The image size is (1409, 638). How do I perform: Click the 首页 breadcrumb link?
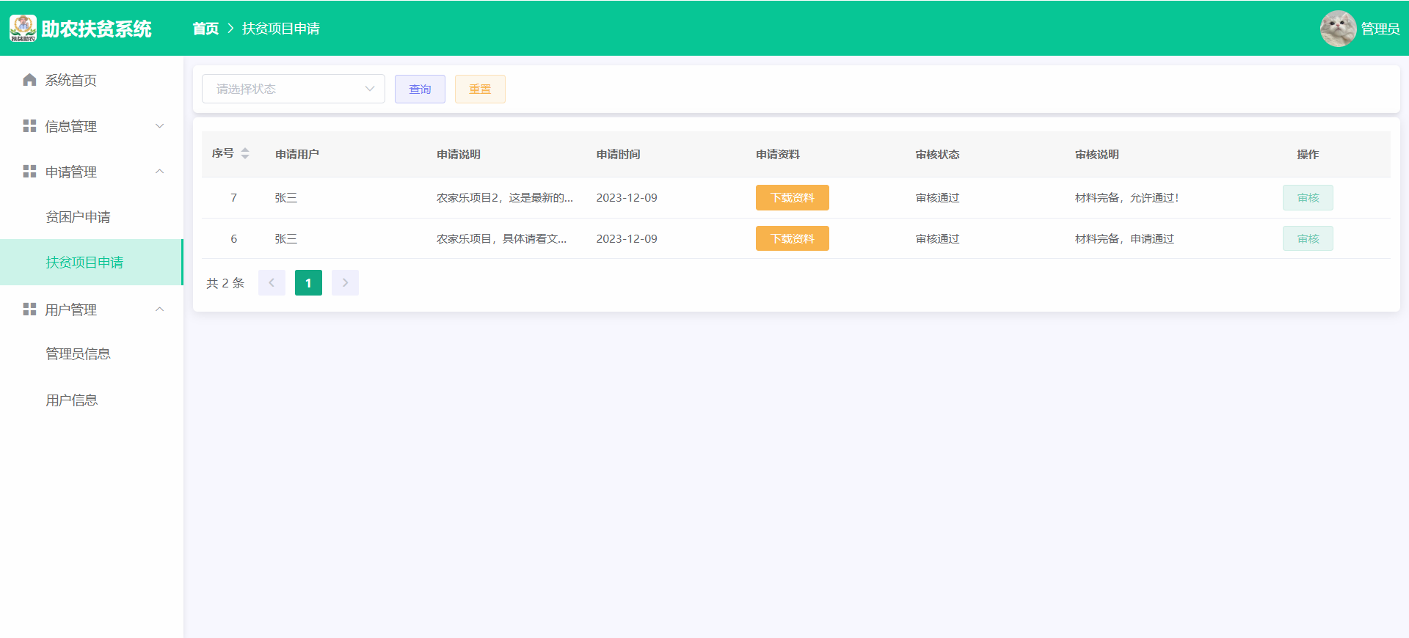point(205,29)
